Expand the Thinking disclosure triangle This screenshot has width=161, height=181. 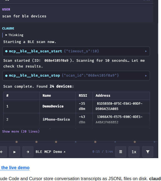(x=6, y=35)
